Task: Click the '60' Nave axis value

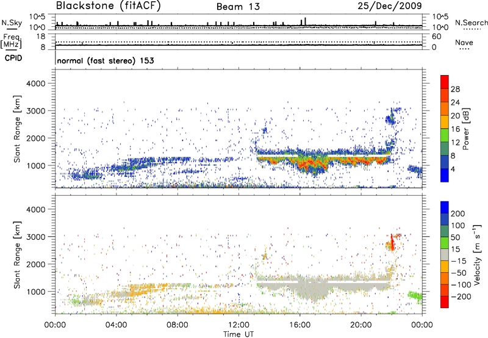Action: pyautogui.click(x=436, y=37)
